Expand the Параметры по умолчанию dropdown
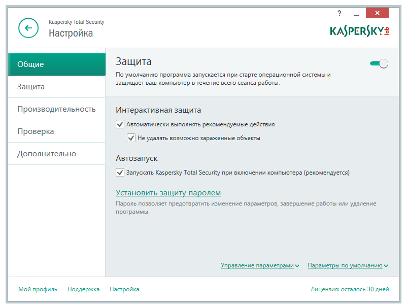 [x=348, y=265]
